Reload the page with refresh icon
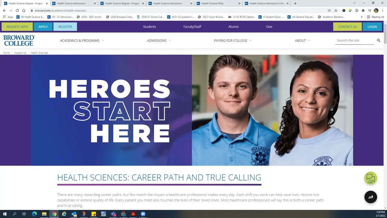 (17, 10)
